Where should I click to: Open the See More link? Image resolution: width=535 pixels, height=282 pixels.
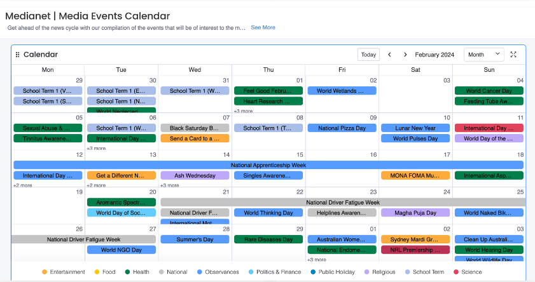pos(263,28)
